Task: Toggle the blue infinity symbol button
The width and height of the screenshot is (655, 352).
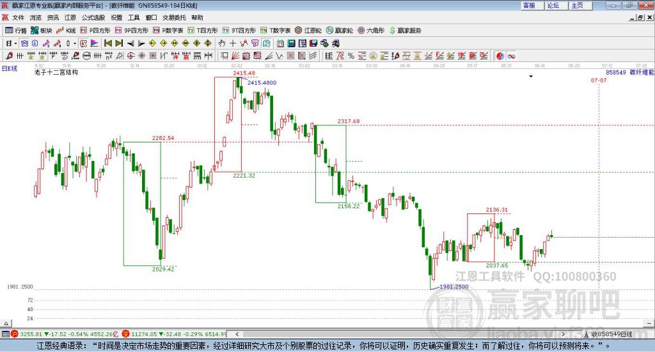Action: [x=511, y=56]
